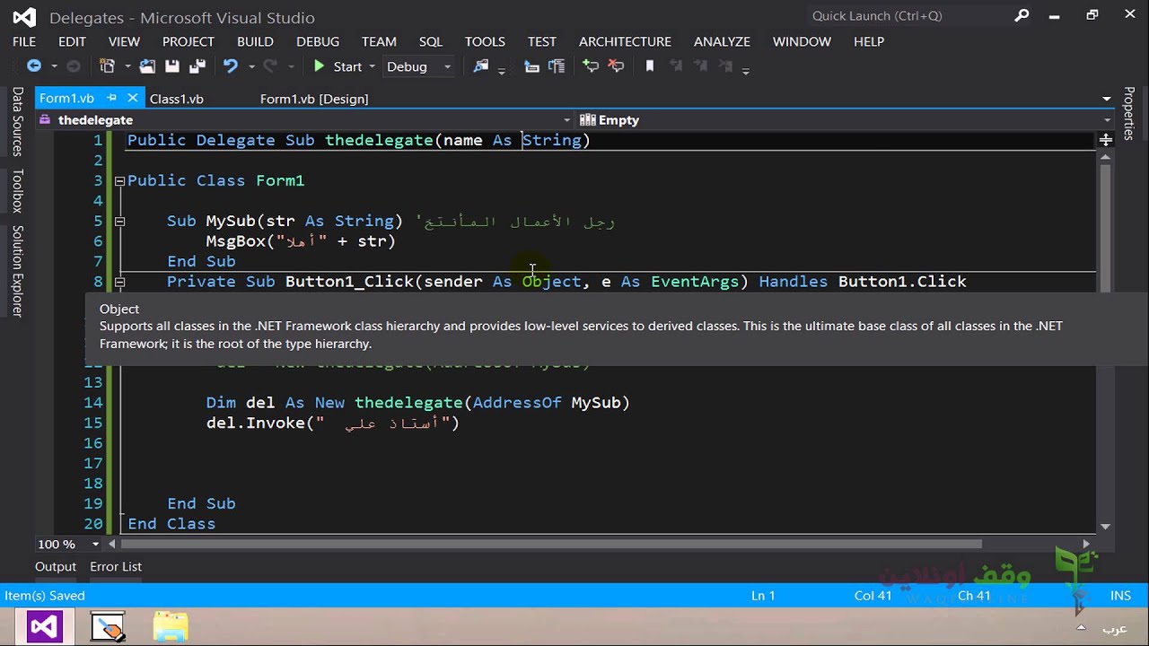Collapse the Class Form1 outlining box
1149x646 pixels.
click(x=119, y=180)
